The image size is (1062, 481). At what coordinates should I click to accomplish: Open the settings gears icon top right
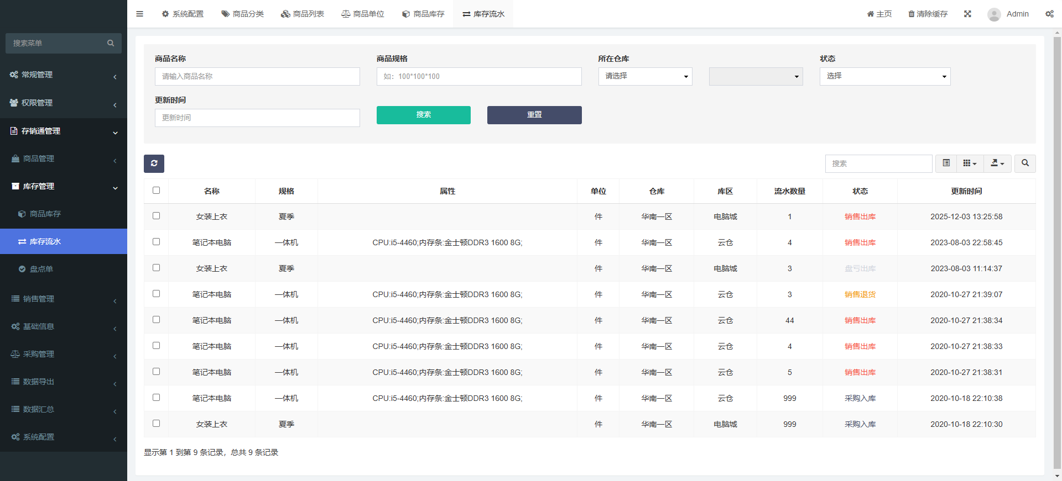click(x=1049, y=14)
